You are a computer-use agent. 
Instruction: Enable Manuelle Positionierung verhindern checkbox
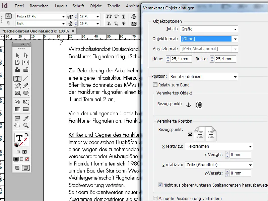pos(155,198)
